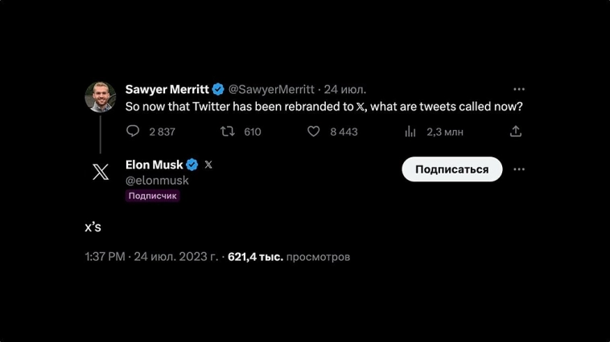Open Sawyer Merritt's profile picture
This screenshot has height=342, width=610.
pyautogui.click(x=101, y=96)
